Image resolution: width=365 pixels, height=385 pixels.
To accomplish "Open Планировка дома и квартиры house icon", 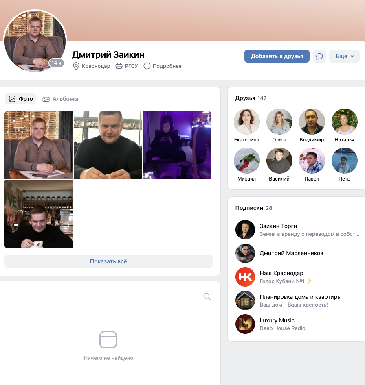I will click(x=245, y=300).
